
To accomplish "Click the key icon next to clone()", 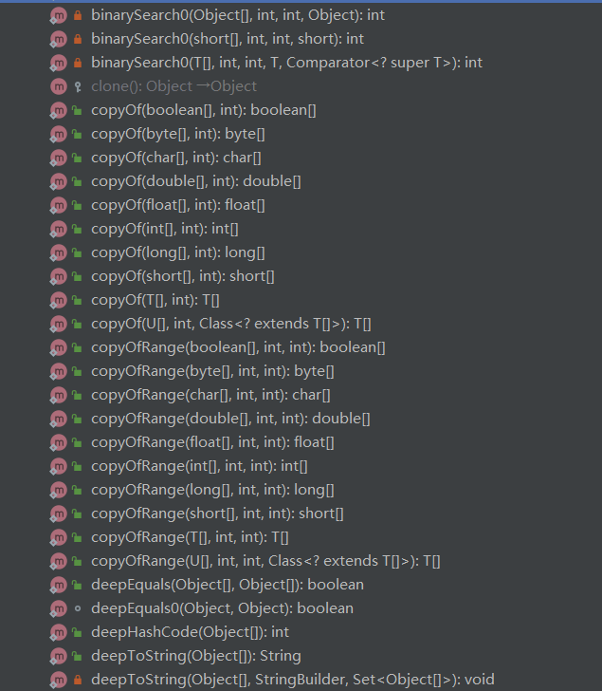I will pos(78,86).
